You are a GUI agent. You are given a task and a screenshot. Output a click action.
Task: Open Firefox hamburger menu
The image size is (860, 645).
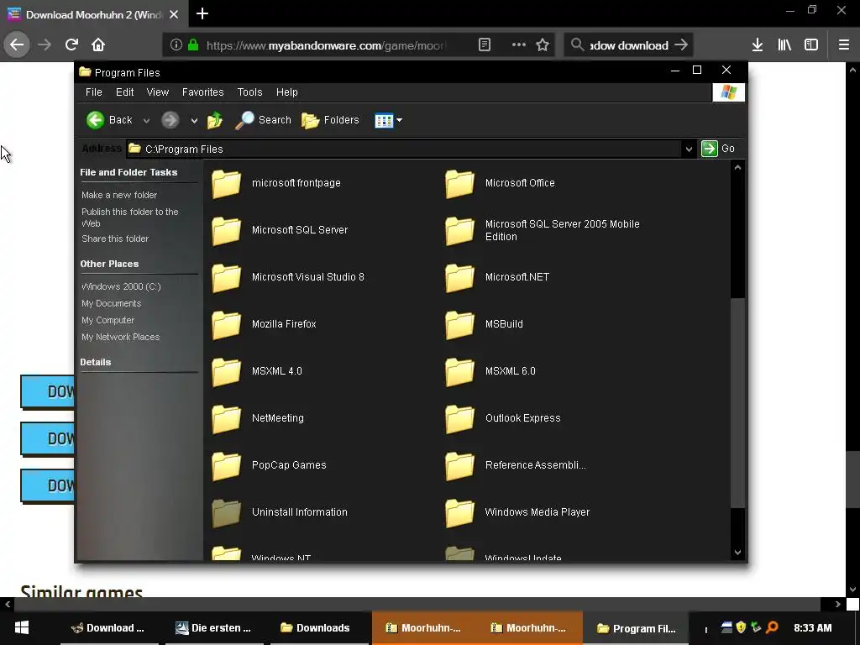tap(843, 45)
